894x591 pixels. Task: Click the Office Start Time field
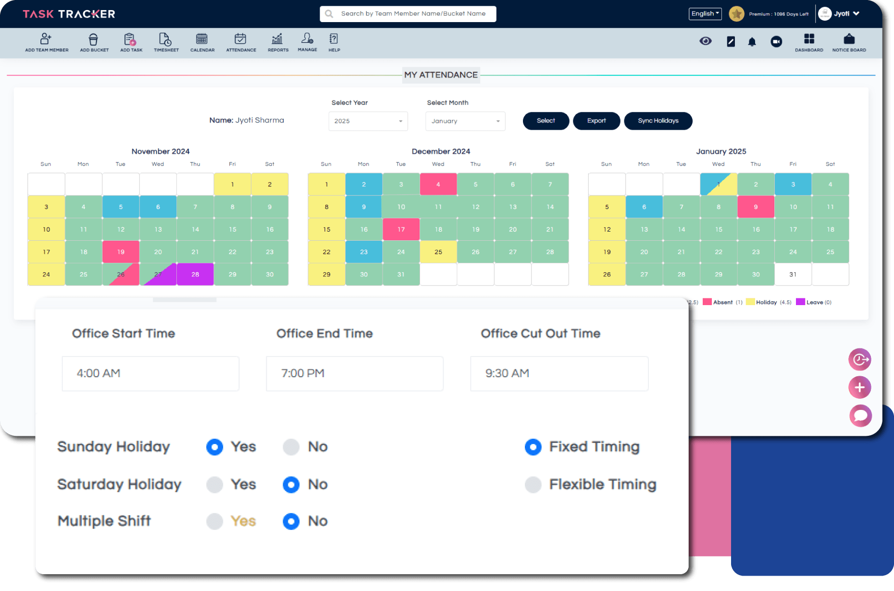pos(150,373)
